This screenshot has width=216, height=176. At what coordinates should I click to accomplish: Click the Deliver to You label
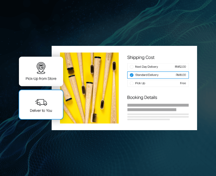(x=41, y=110)
